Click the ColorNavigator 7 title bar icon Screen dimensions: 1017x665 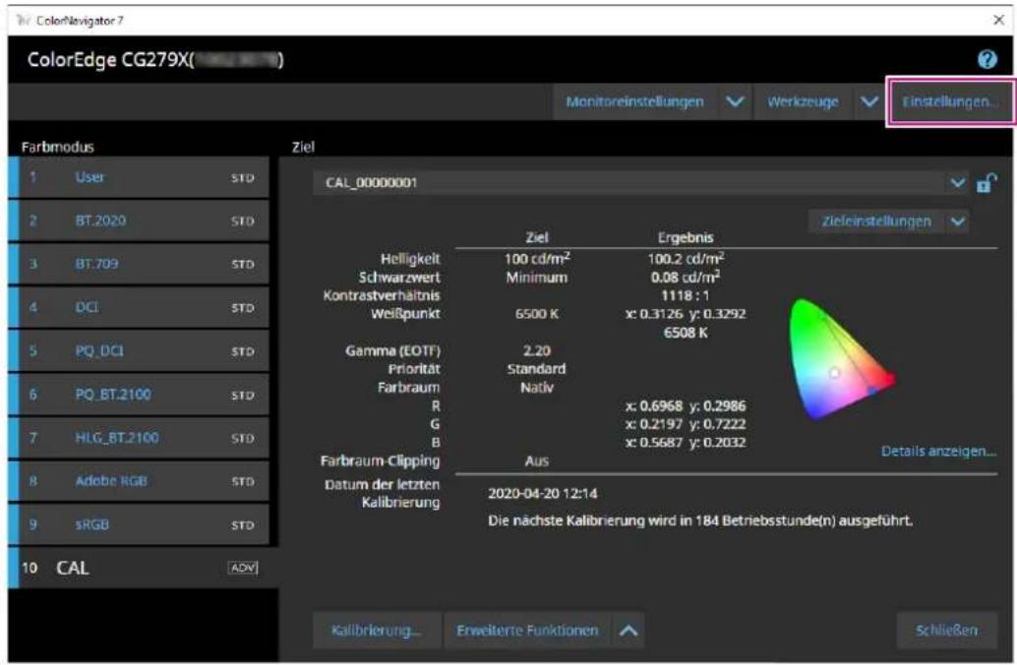(24, 20)
